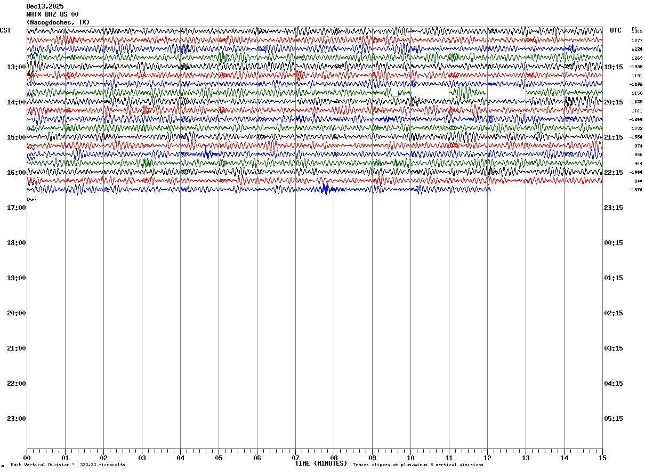
Task: Click the DC offset value 1101
Action: pyautogui.click(x=637, y=111)
